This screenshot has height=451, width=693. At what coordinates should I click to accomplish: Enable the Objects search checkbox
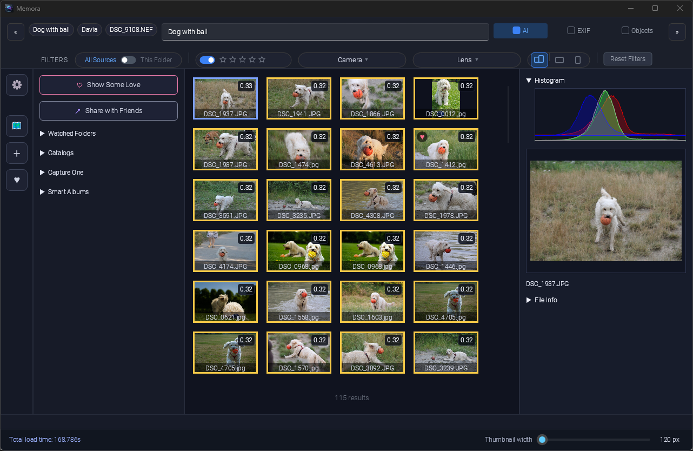click(625, 31)
